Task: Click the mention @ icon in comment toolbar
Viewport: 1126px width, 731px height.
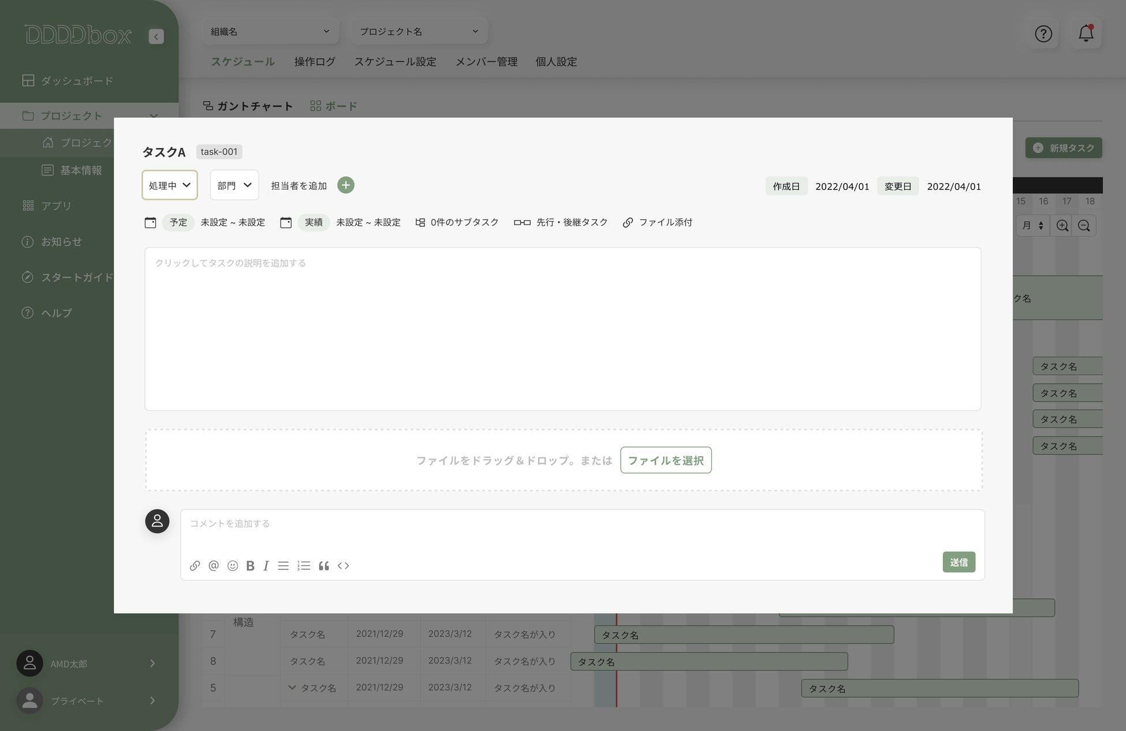Action: [x=214, y=566]
